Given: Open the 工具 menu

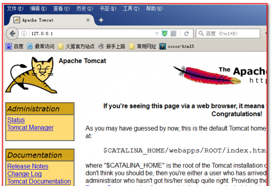Looking at the screenshot, I should coord(131,8).
